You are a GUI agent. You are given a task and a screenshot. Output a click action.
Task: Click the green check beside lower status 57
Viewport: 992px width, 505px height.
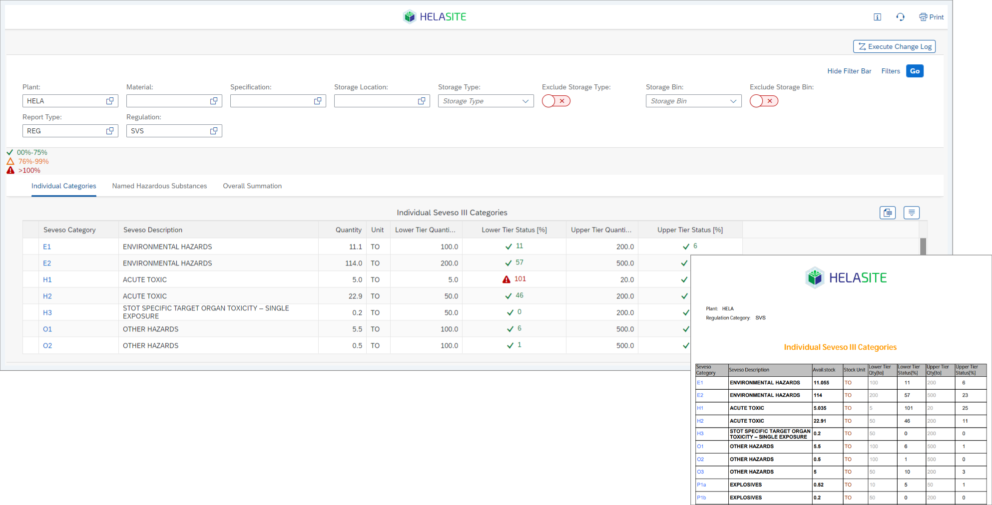point(508,263)
